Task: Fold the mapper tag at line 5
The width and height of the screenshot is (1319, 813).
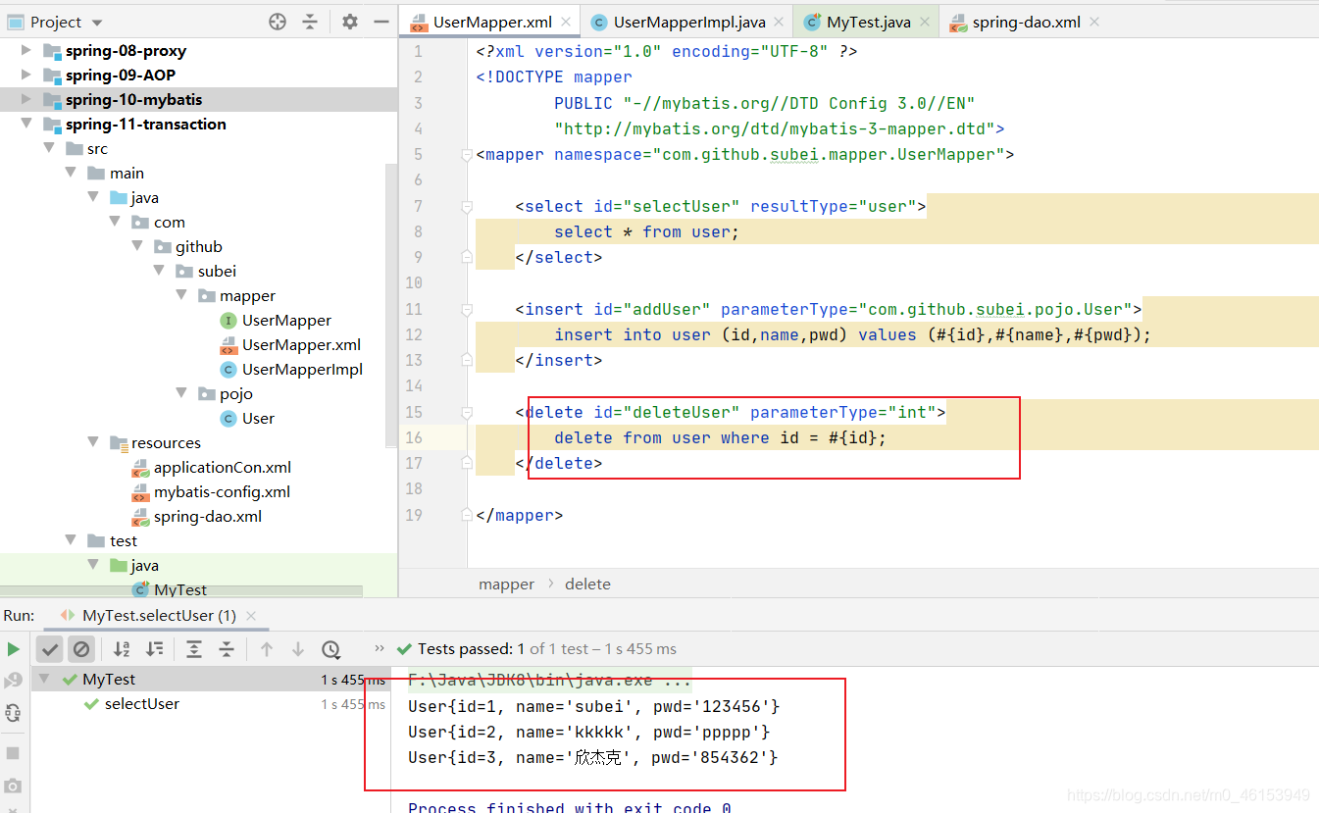Action: (467, 154)
